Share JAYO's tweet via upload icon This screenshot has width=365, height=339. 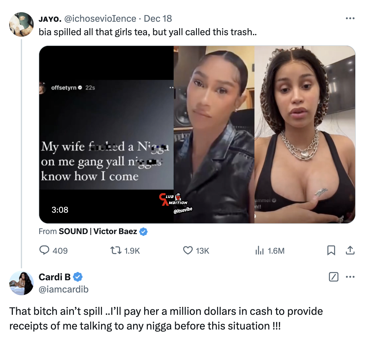pyautogui.click(x=350, y=250)
